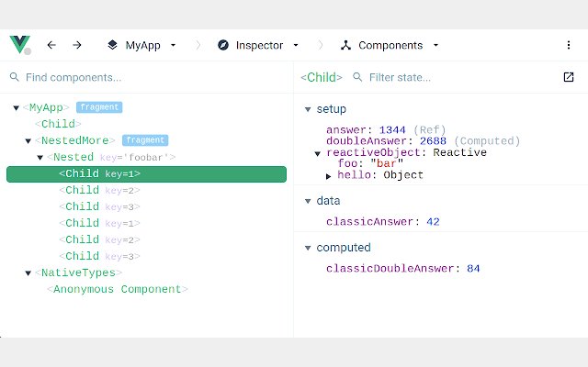Collapse the reactiveObject property
The width and height of the screenshot is (588, 367).
pos(318,153)
